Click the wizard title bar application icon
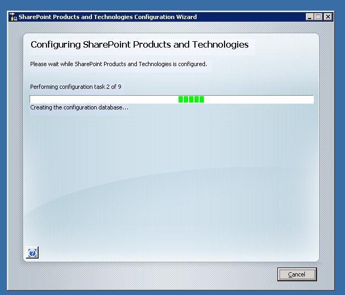Screen dimensions: 345x295 (x=13, y=17)
